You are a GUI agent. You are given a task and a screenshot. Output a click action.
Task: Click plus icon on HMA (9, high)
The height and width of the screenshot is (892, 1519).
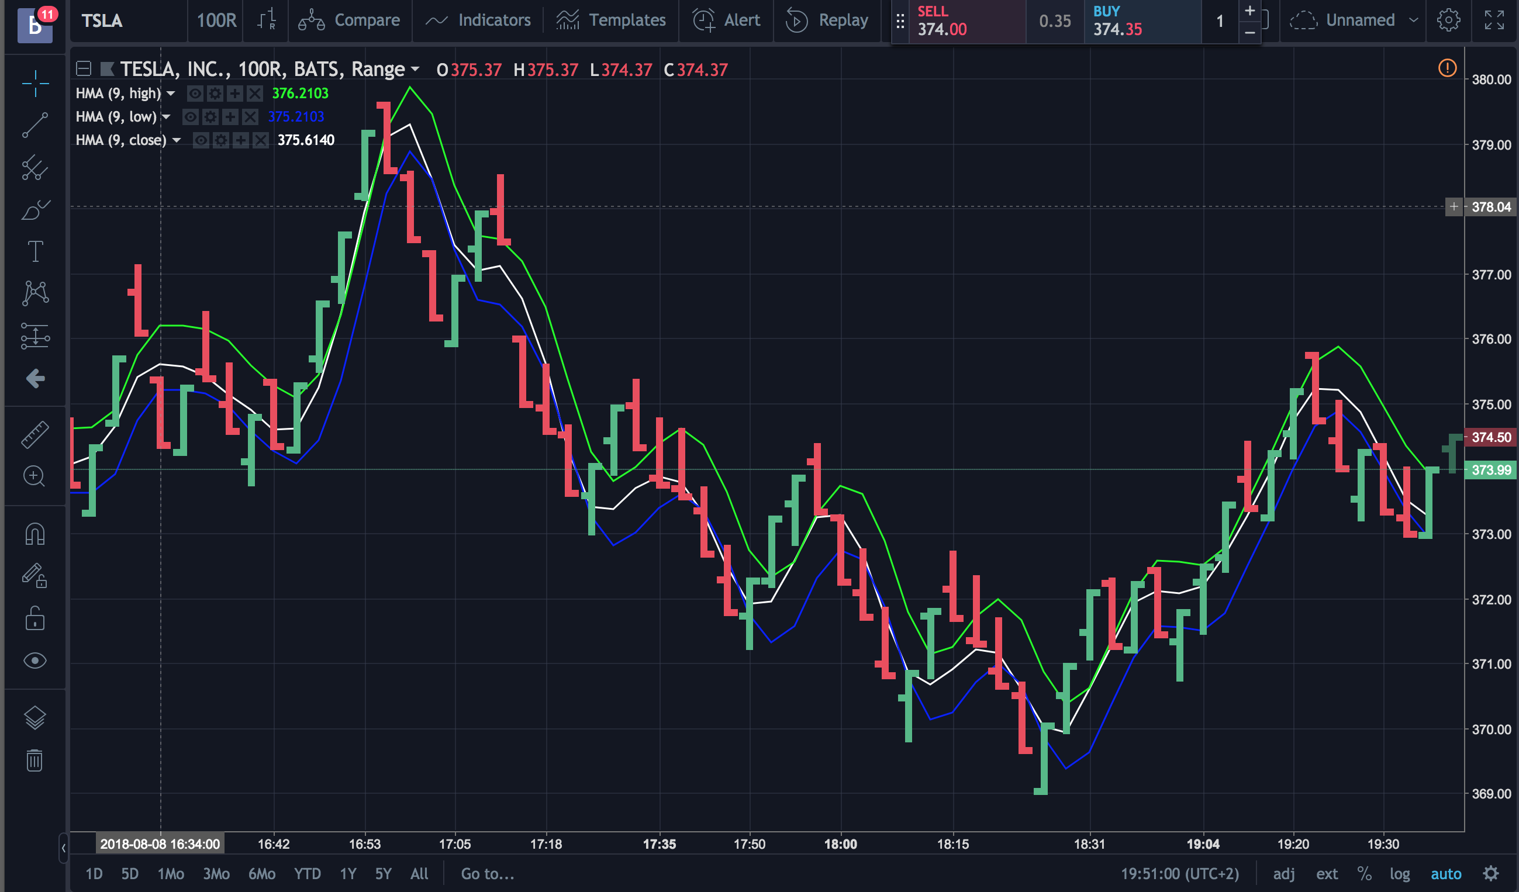235,94
